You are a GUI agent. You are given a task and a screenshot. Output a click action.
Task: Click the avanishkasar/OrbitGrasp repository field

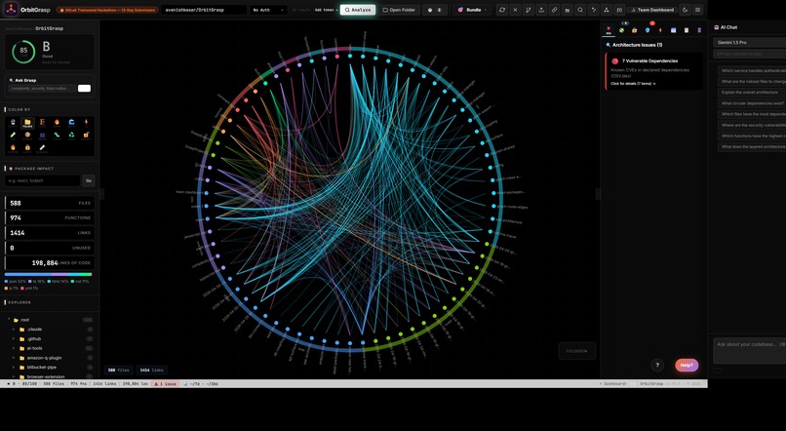pyautogui.click(x=204, y=10)
